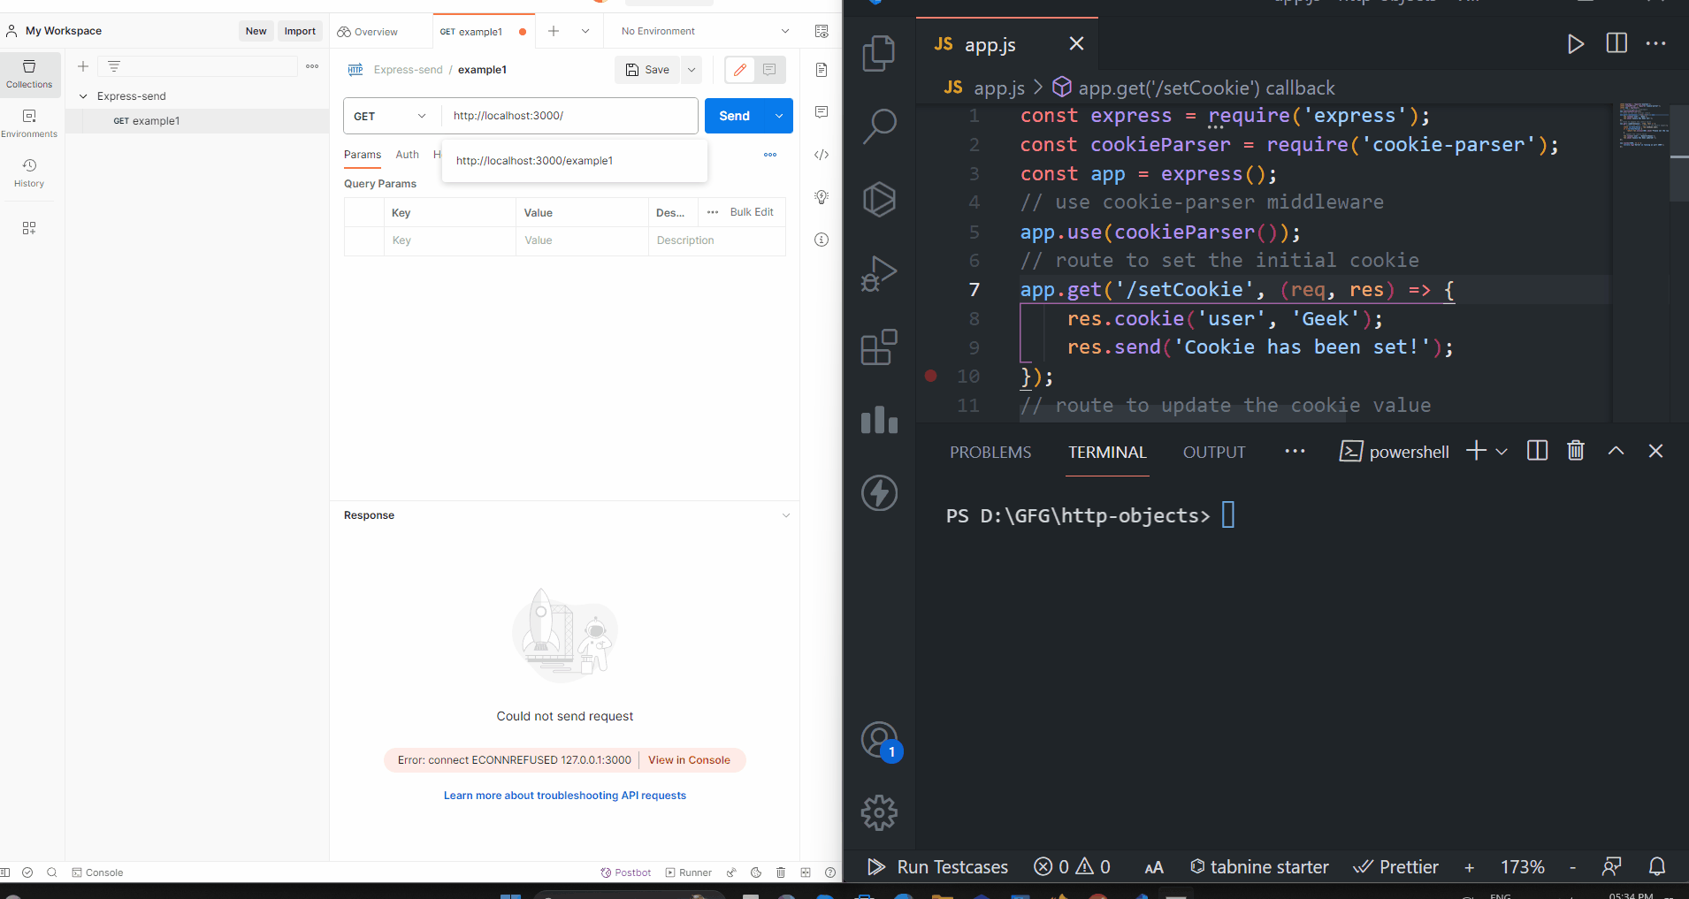Open the VS Code Search view
Screen dimensions: 1689x899
[880, 126]
